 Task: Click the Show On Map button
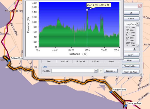(x=130, y=72)
